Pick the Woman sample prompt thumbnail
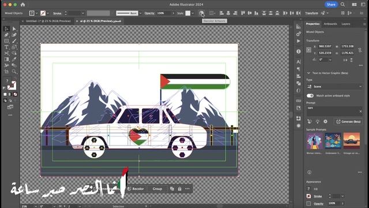The height and width of the screenshot is (208, 369). 315,140
